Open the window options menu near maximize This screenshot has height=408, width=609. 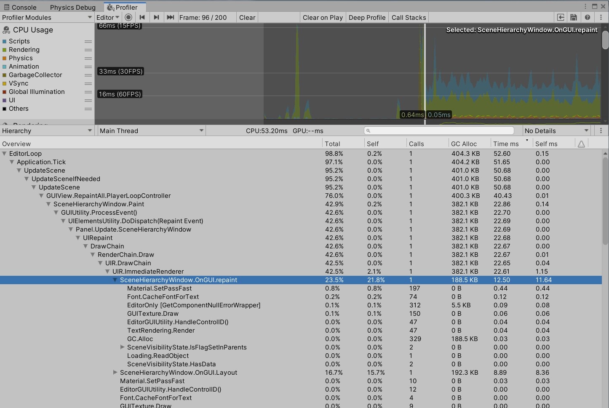tap(585, 6)
